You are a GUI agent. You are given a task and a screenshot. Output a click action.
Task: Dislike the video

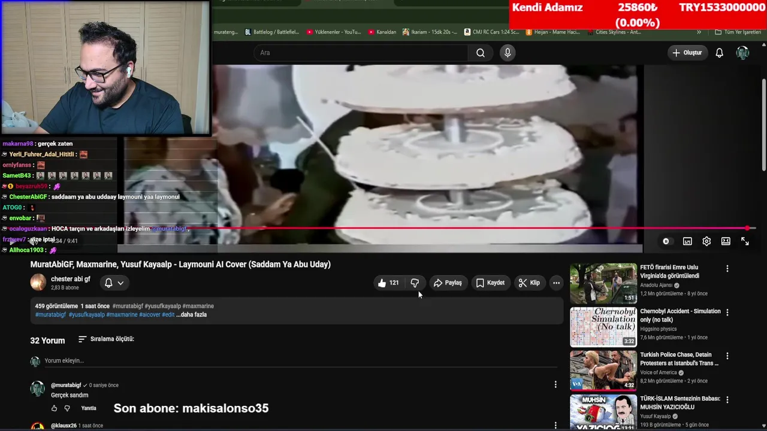click(415, 283)
